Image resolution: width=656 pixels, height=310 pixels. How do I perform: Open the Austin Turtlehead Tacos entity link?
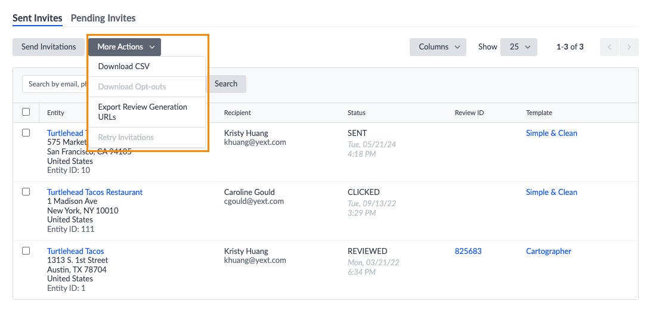click(76, 251)
